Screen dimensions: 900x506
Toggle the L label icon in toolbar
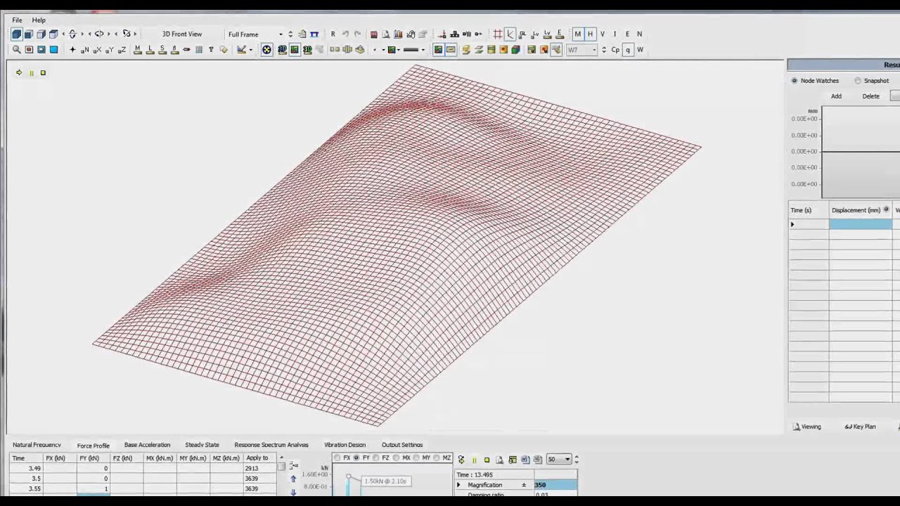point(150,50)
